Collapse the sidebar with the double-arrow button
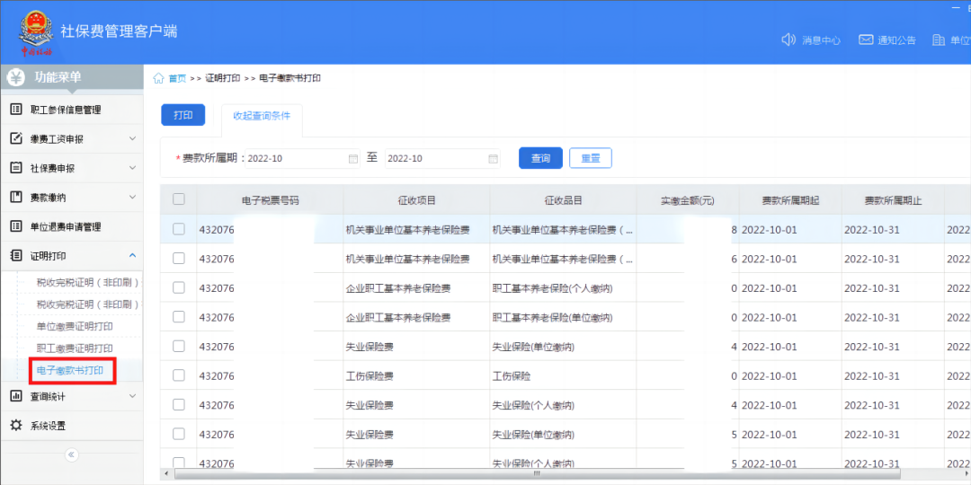971x485 pixels. [x=71, y=454]
